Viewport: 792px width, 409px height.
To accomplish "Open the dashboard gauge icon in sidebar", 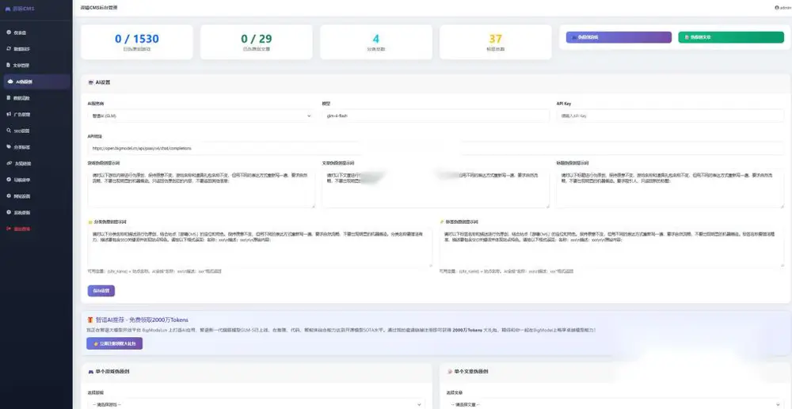I will (9, 32).
